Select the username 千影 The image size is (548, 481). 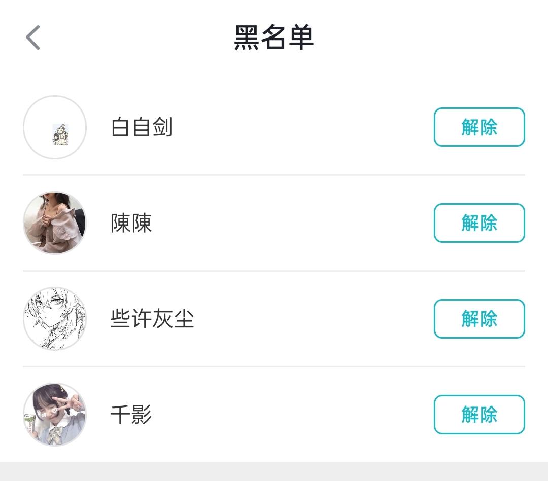[131, 414]
